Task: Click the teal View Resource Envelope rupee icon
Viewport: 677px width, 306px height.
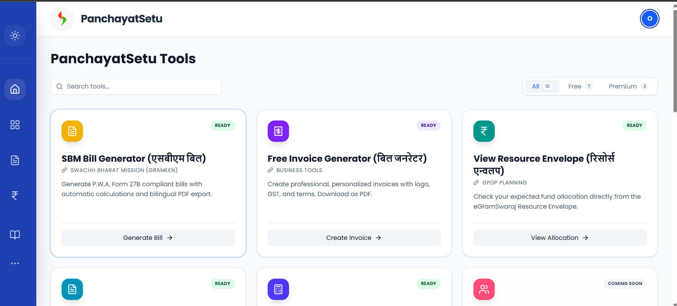Action: pyautogui.click(x=484, y=131)
